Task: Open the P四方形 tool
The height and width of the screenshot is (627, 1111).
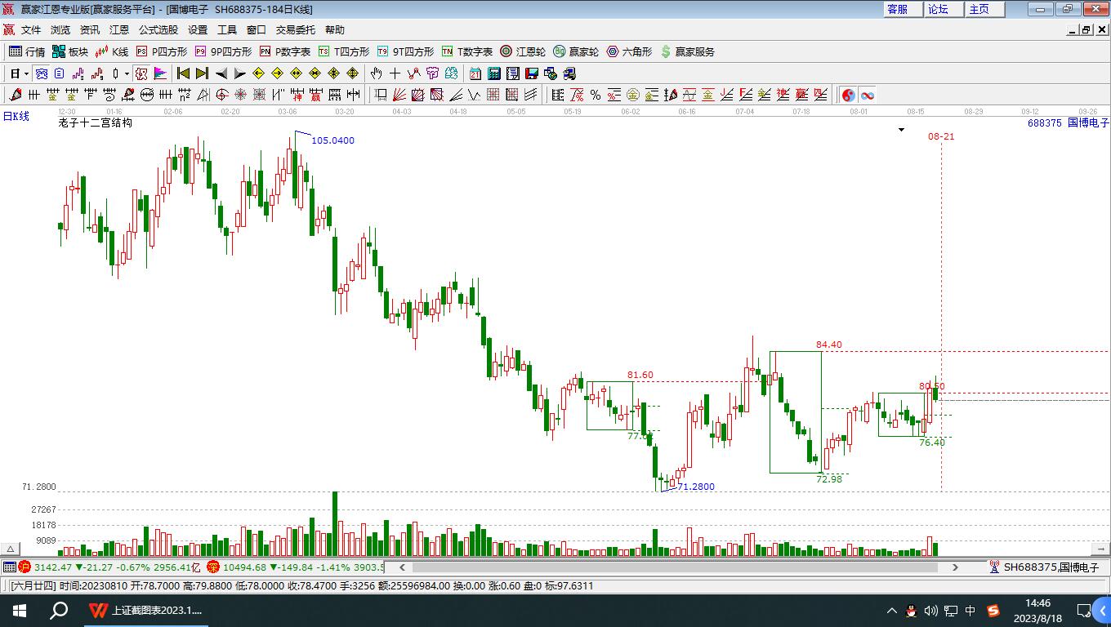Action: tap(161, 51)
